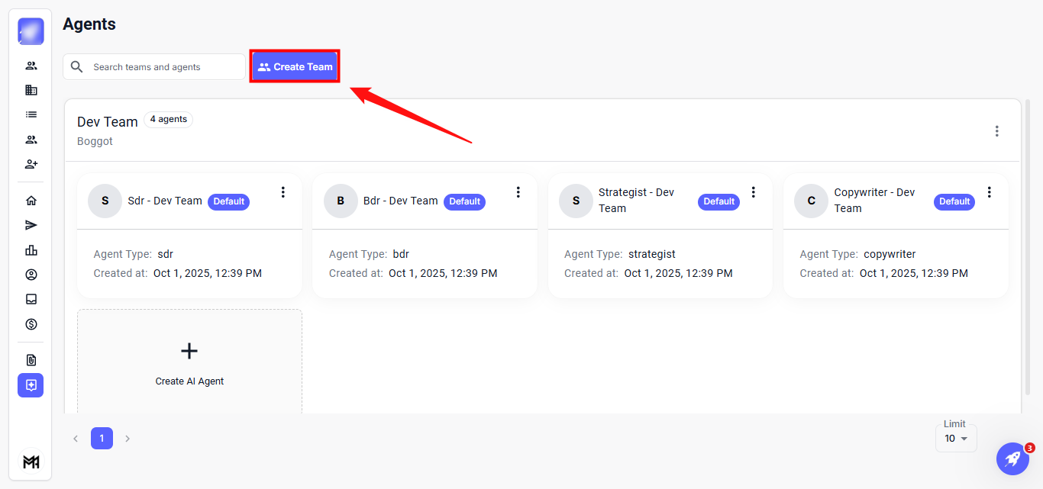The image size is (1043, 489).
Task: Select page 1 in pagination
Action: point(102,439)
